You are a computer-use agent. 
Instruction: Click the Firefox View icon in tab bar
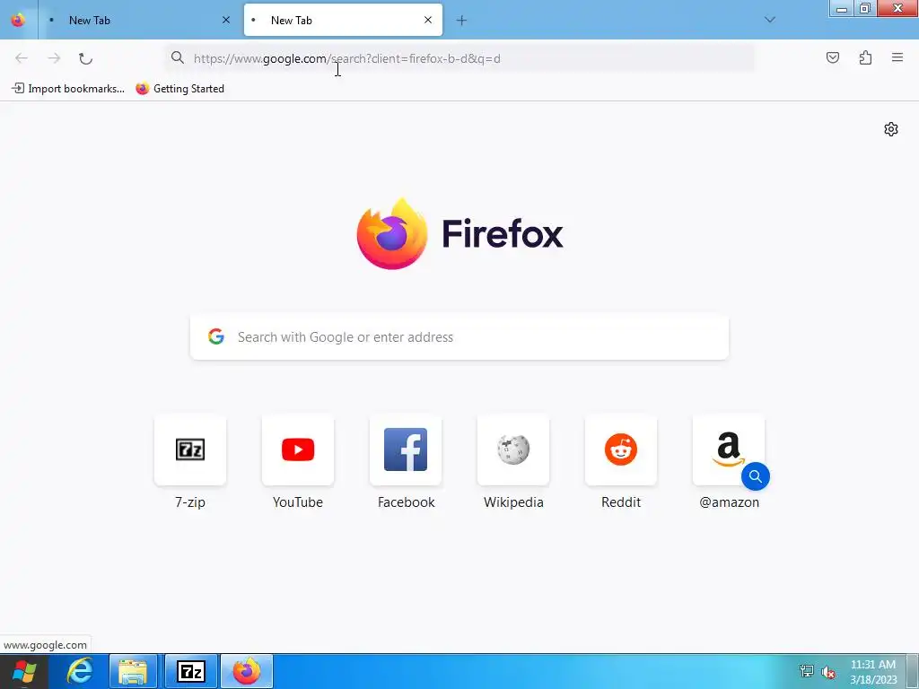18,20
